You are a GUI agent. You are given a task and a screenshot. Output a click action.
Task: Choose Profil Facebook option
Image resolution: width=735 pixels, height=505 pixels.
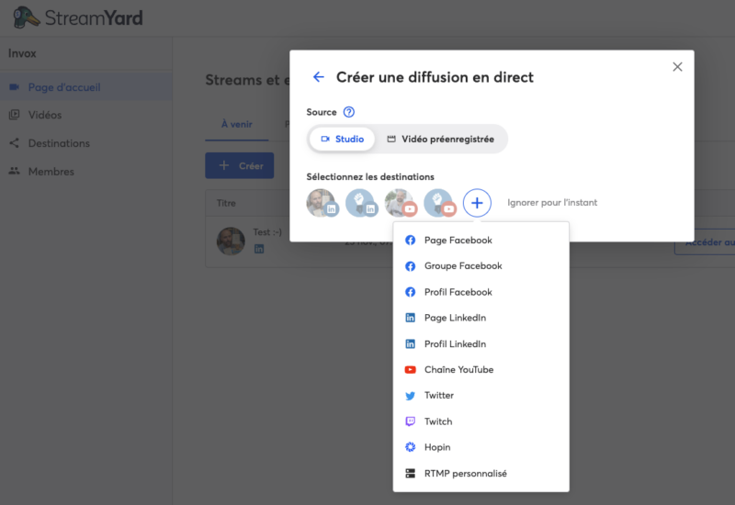[x=481, y=292]
